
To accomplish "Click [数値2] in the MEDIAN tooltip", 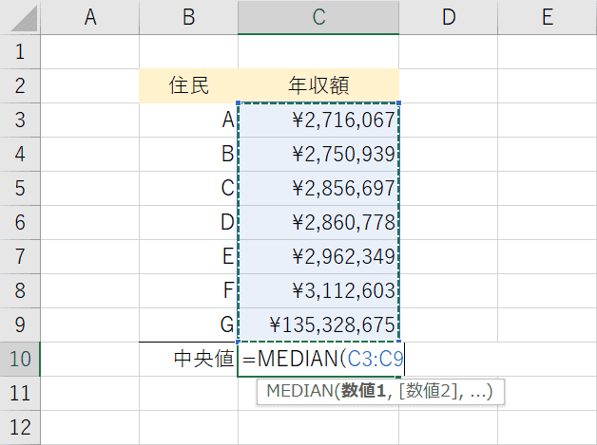I will [429, 391].
